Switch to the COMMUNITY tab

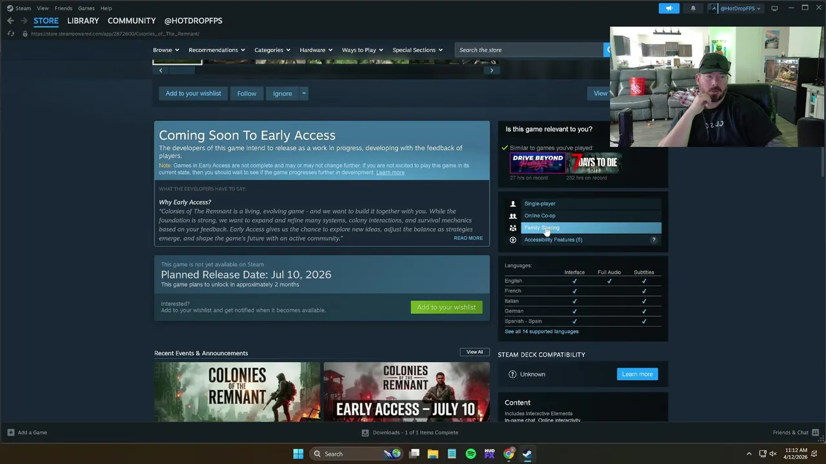pyautogui.click(x=132, y=21)
